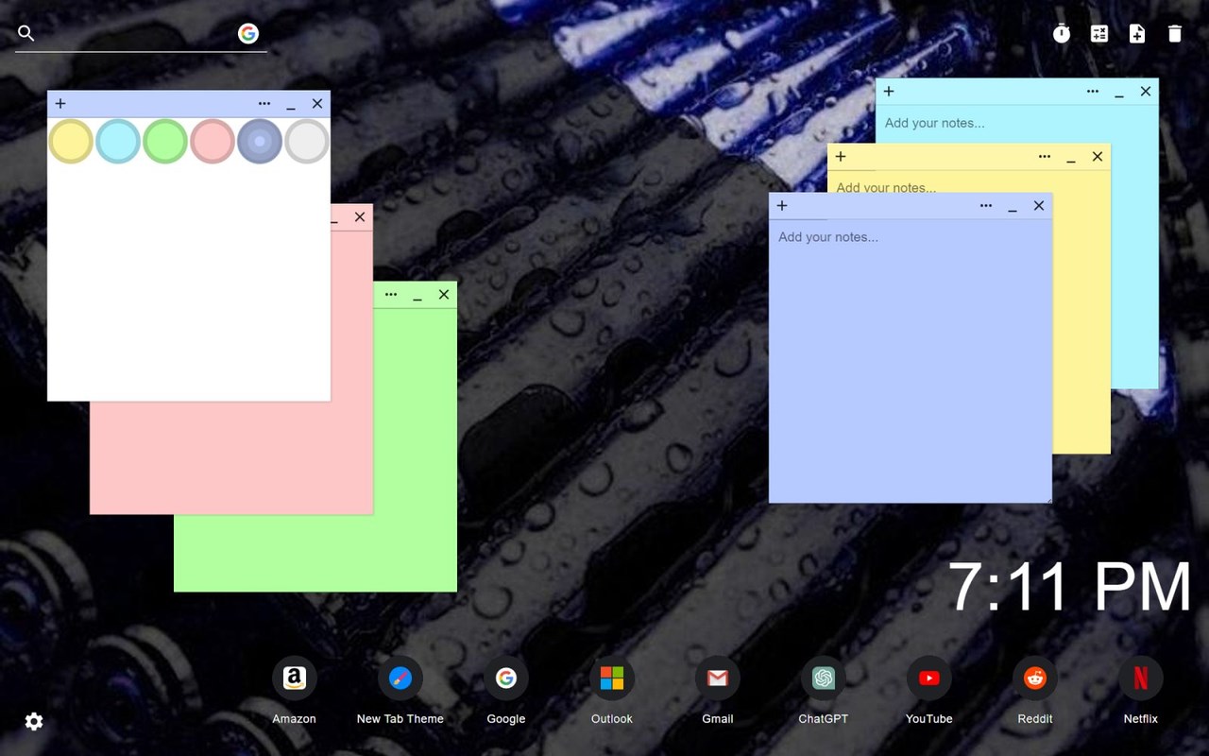Click the cyan note text area

[x=1016, y=123]
